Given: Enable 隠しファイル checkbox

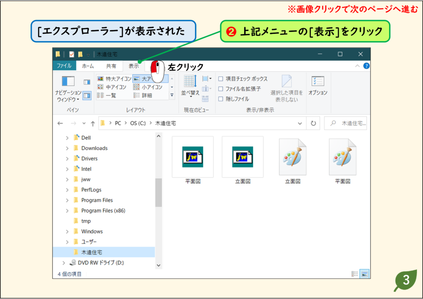Looking at the screenshot, I should pyautogui.click(x=221, y=99).
